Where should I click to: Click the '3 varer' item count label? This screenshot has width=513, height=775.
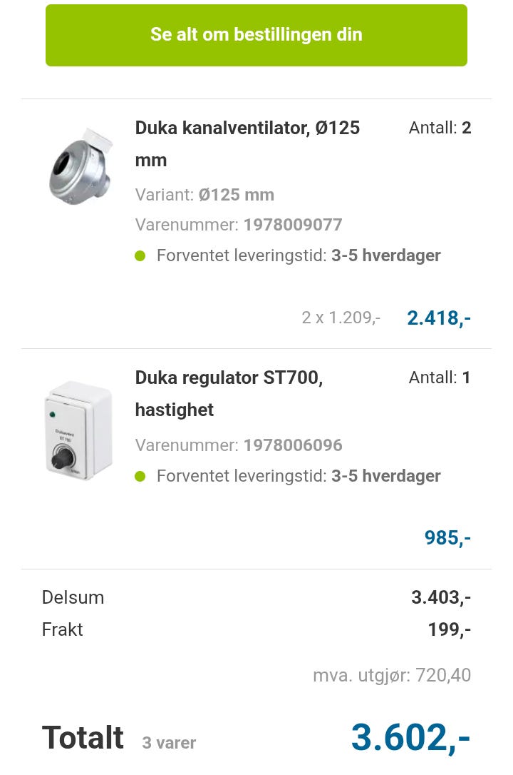[169, 743]
